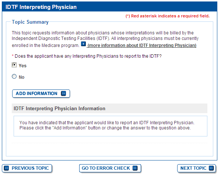This screenshot has width=221, height=176.
Task: Click the Topic Summary section legend
Action: point(30,22)
